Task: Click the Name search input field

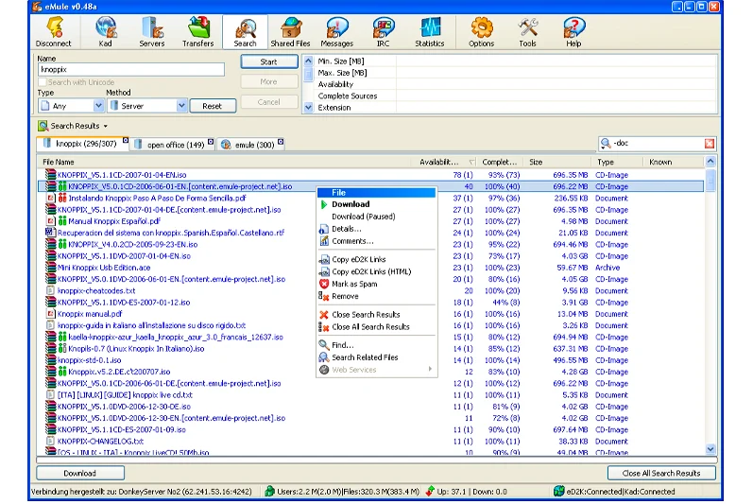Action: (131, 69)
